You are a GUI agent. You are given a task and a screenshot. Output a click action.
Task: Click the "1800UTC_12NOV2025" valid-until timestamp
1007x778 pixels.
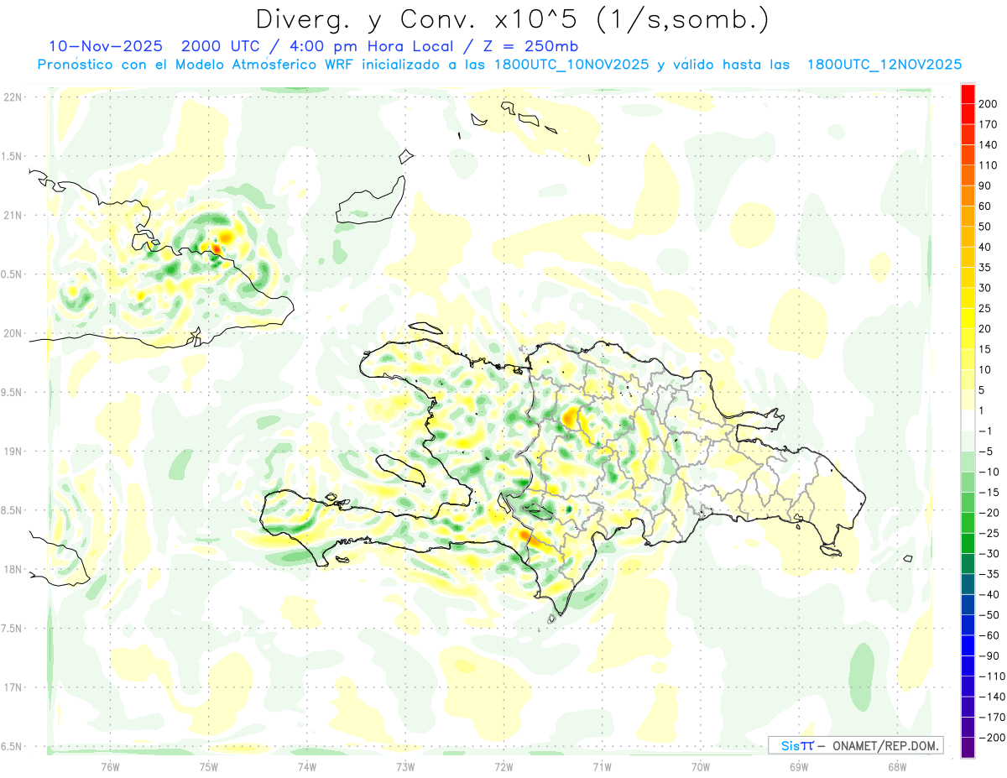coord(884,65)
